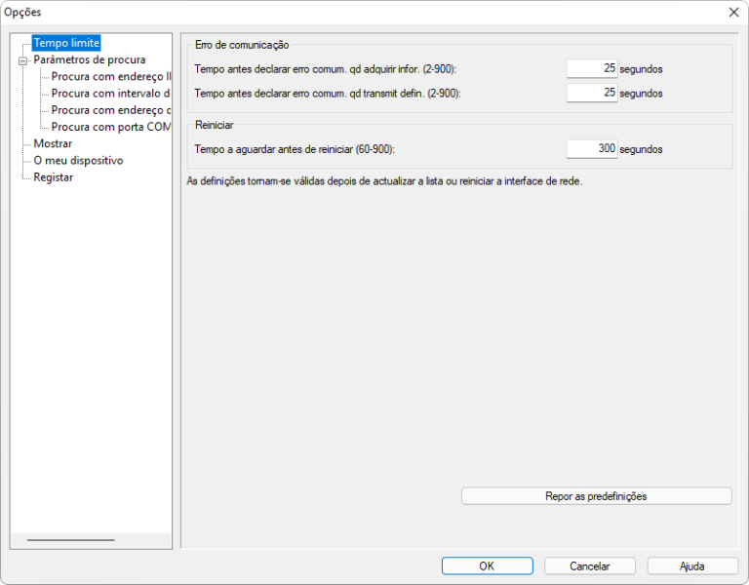
Task: Focus the Tempo a aguardar antes de reiniciar field
Action: (591, 149)
